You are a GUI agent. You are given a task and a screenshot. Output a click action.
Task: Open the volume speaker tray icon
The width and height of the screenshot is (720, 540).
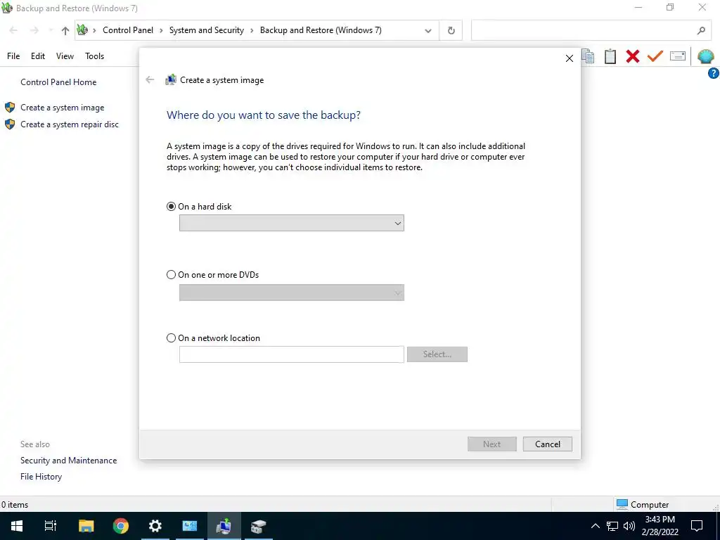[629, 526]
